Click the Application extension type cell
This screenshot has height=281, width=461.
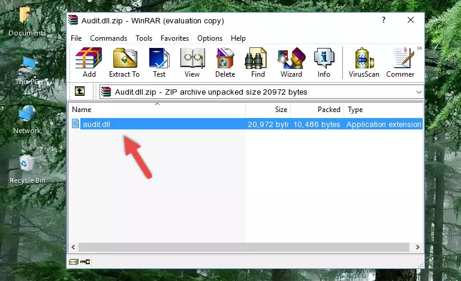coord(384,125)
